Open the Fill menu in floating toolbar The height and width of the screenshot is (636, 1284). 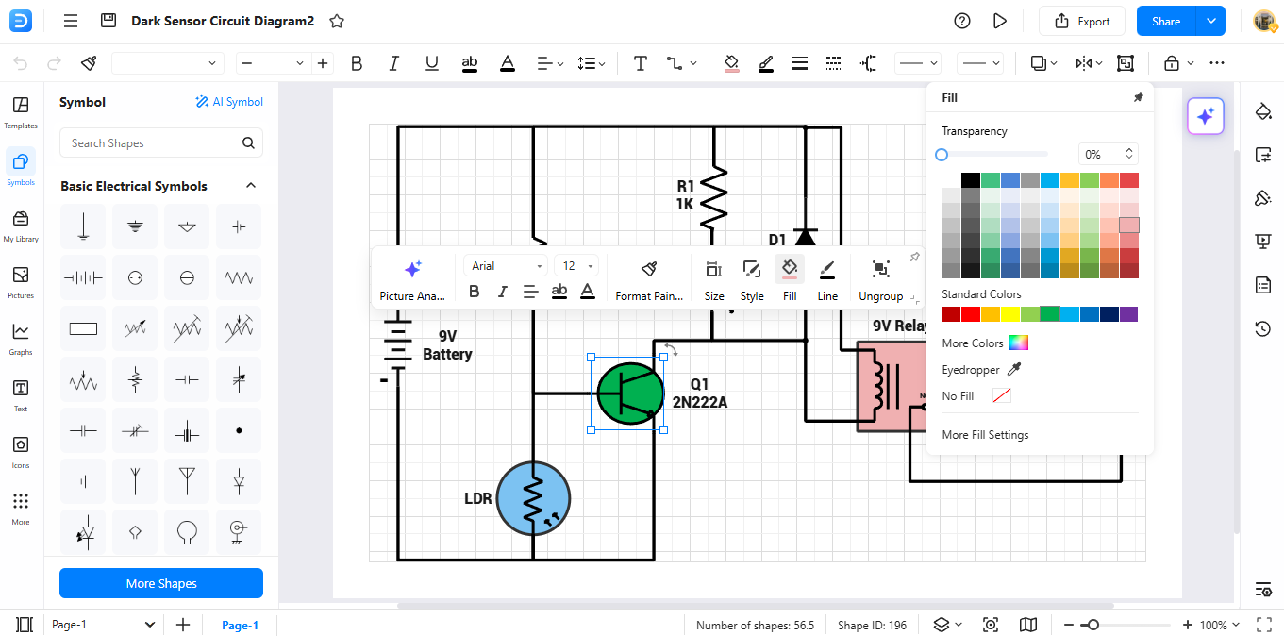tap(790, 279)
